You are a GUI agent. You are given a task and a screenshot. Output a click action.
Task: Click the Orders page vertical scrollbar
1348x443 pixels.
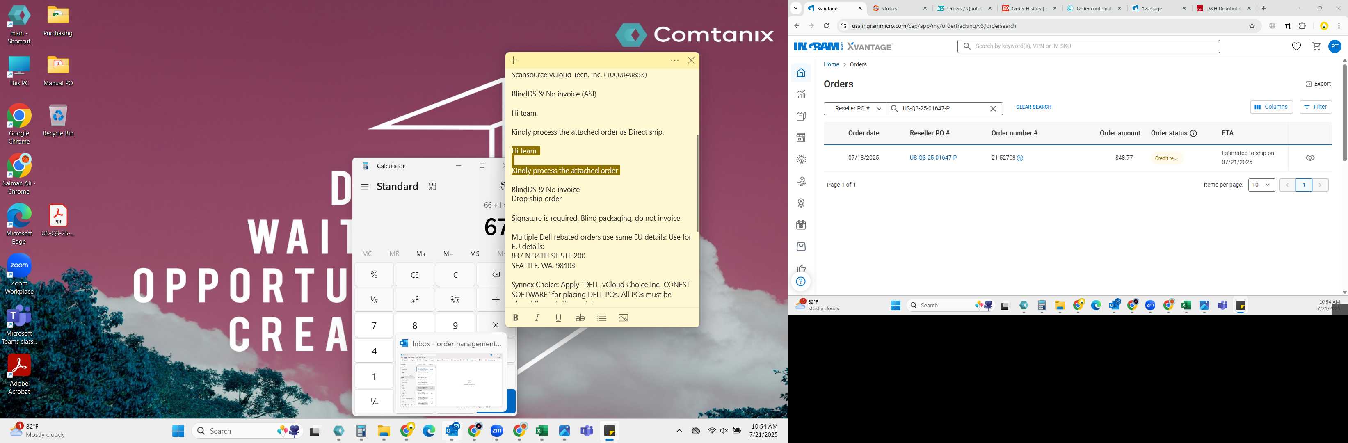point(1344,112)
